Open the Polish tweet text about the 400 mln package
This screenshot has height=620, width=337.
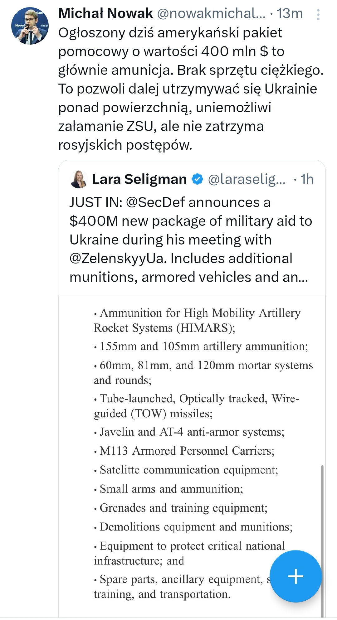click(187, 89)
